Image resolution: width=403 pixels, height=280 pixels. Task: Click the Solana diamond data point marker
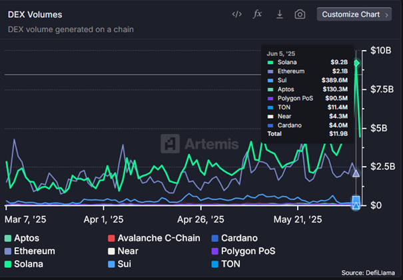pos(356,63)
